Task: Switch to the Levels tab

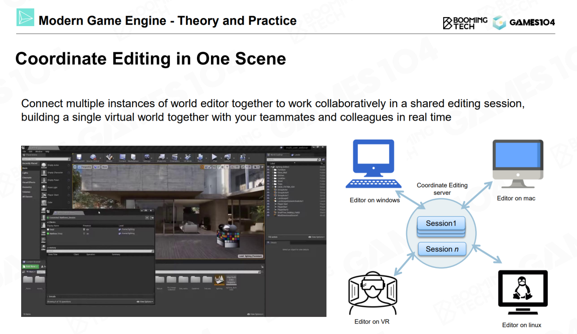Action: coord(298,154)
